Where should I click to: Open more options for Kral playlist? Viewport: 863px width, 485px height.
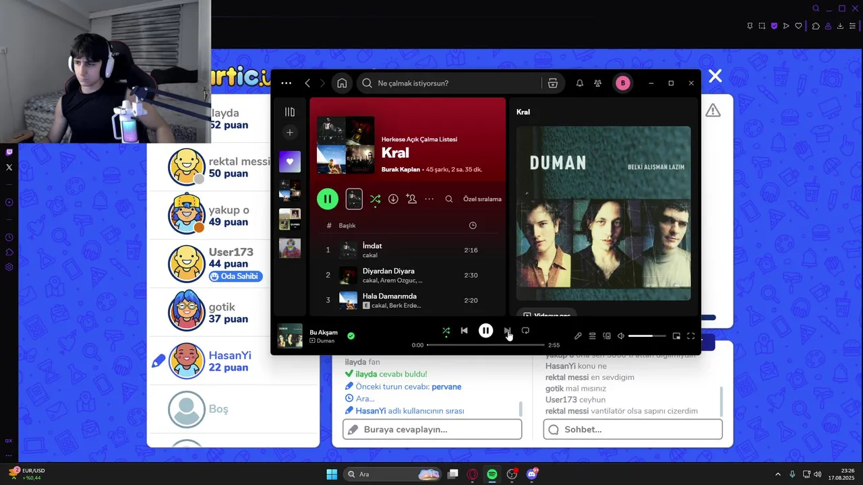(x=429, y=199)
